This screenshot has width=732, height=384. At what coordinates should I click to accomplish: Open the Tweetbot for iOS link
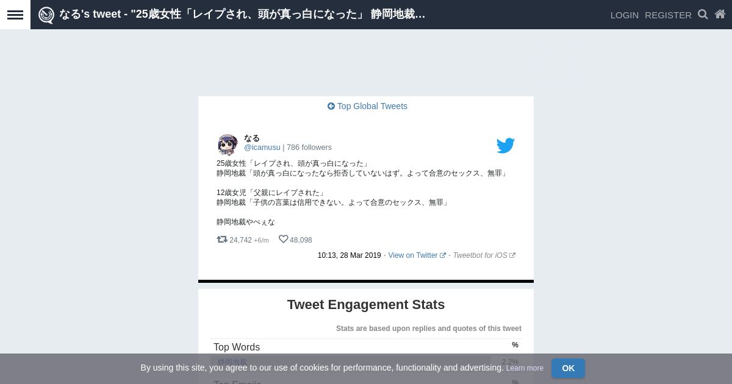coord(484,255)
